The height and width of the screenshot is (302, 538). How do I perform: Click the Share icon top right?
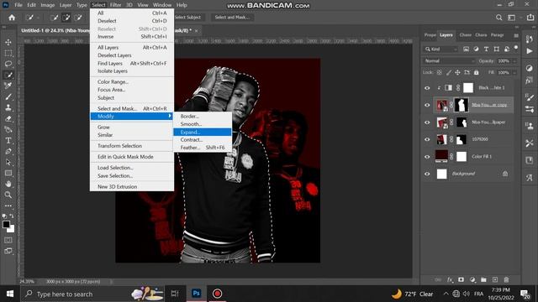click(x=530, y=18)
